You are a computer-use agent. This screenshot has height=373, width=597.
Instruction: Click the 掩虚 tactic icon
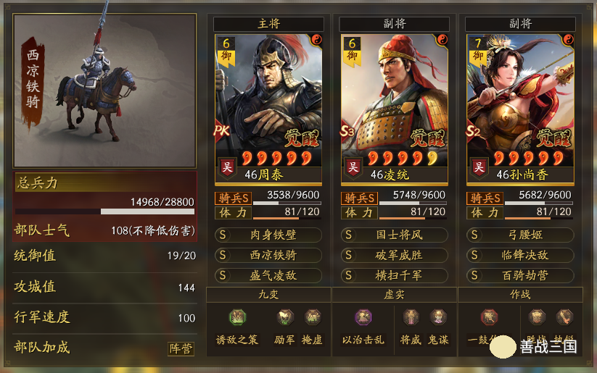[312, 317]
